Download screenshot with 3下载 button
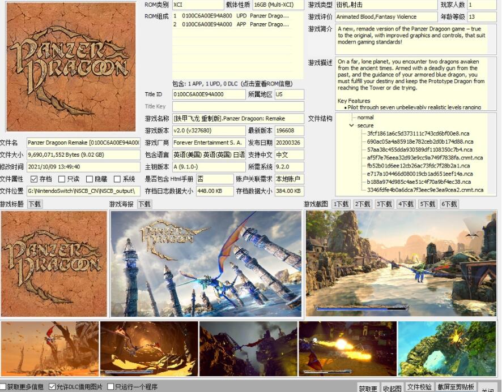Image resolution: width=502 pixels, height=392 pixels. [384, 204]
